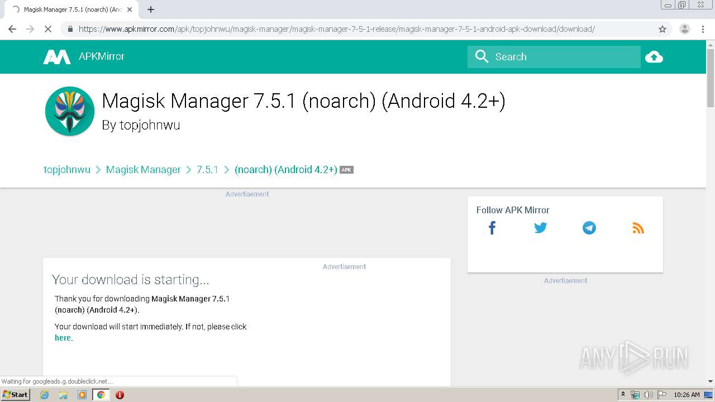Click the 'Your download is starting...' heading

click(x=131, y=279)
